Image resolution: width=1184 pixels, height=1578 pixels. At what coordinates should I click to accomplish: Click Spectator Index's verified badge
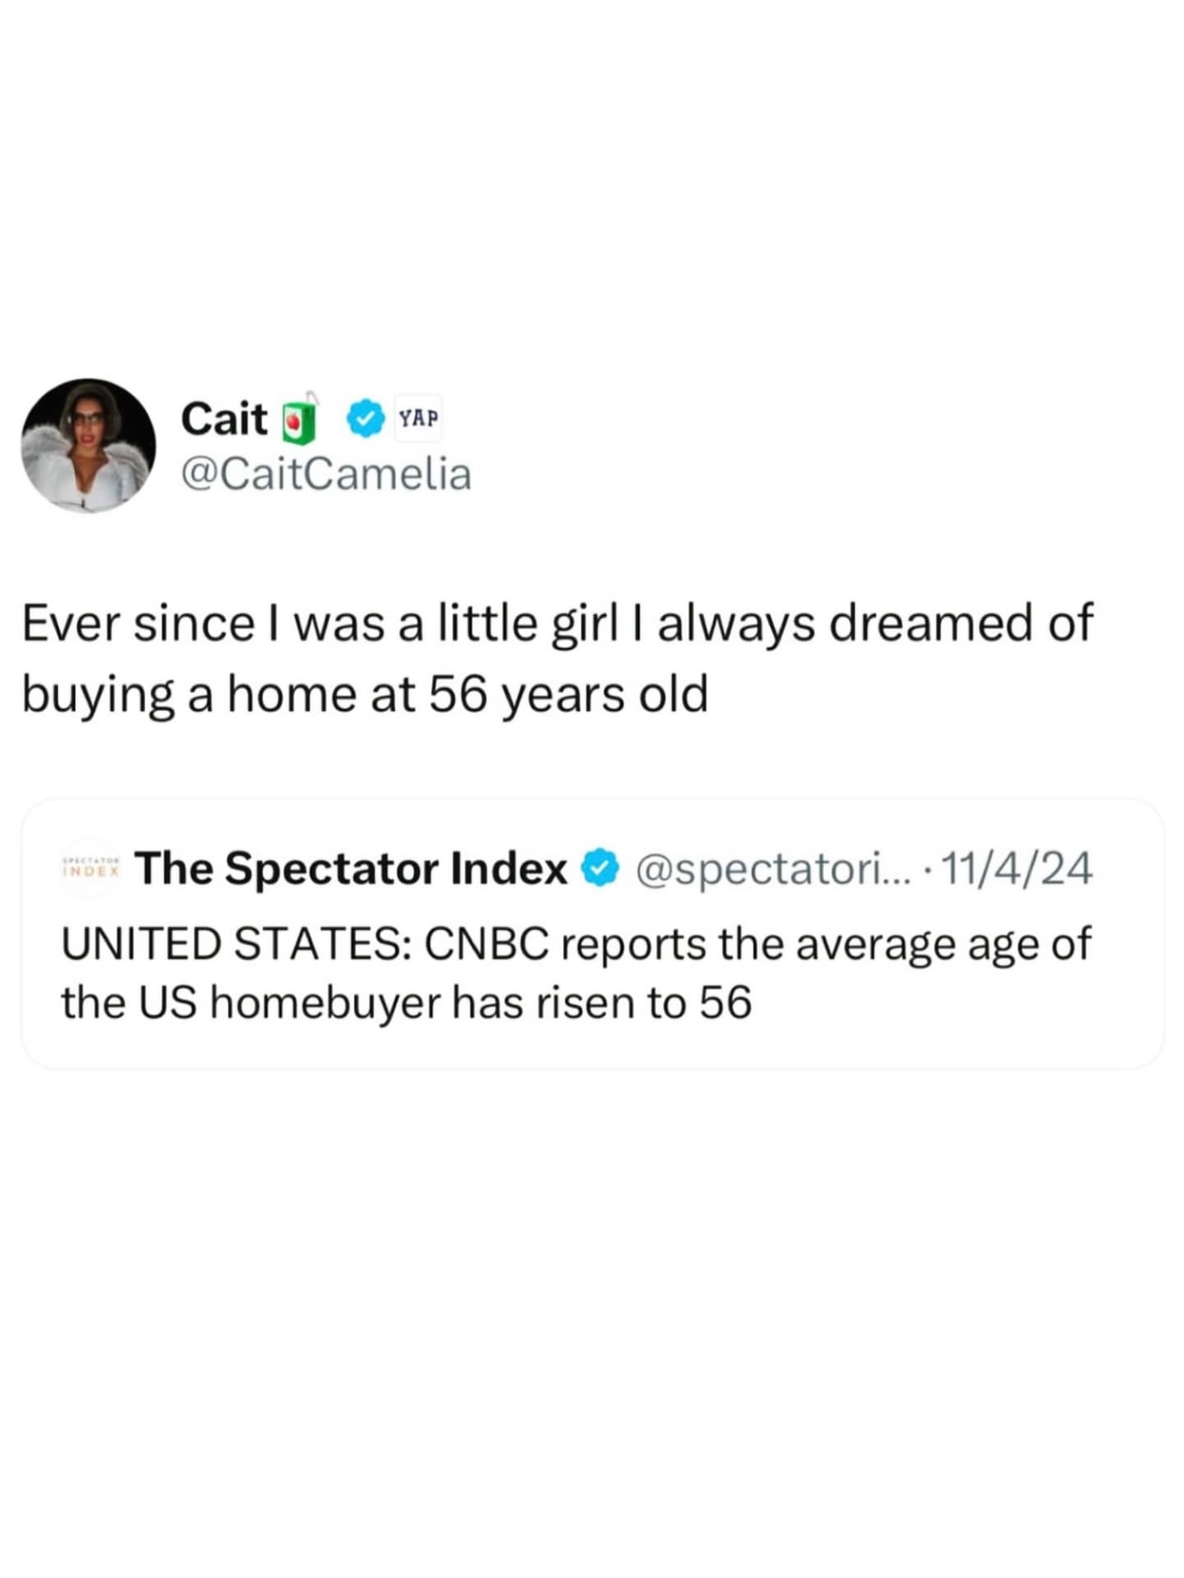point(600,869)
